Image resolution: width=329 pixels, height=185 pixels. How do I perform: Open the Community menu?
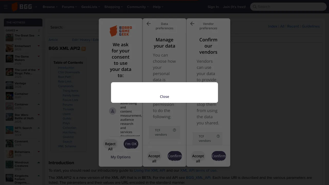[138, 7]
